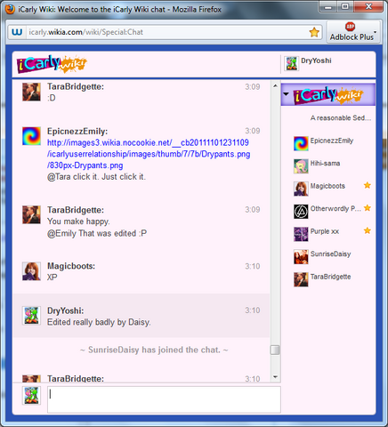388x427 pixels.
Task: Click the 'A reasonable Sed...' user entry
Action: click(x=341, y=118)
